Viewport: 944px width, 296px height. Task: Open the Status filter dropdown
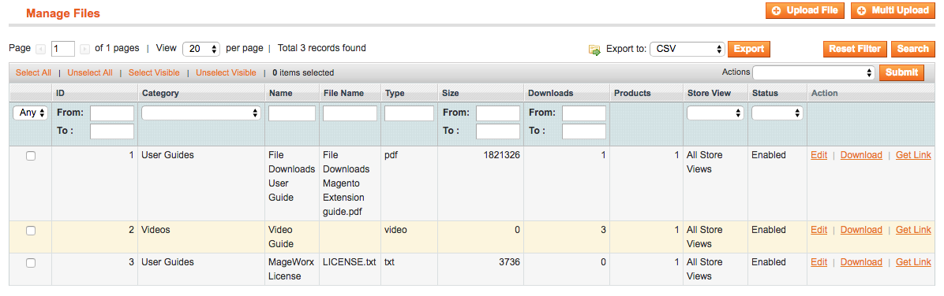(x=777, y=113)
